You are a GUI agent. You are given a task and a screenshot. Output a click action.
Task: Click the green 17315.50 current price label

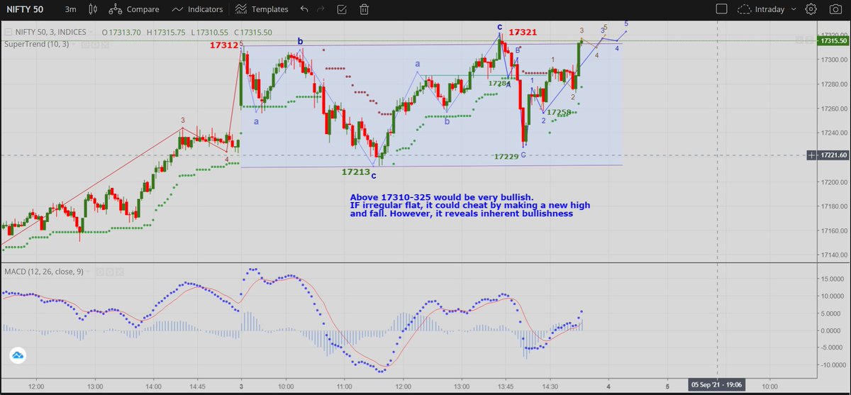(833, 41)
